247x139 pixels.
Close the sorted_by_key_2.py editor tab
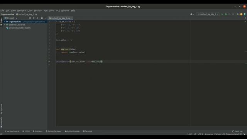click(71, 18)
